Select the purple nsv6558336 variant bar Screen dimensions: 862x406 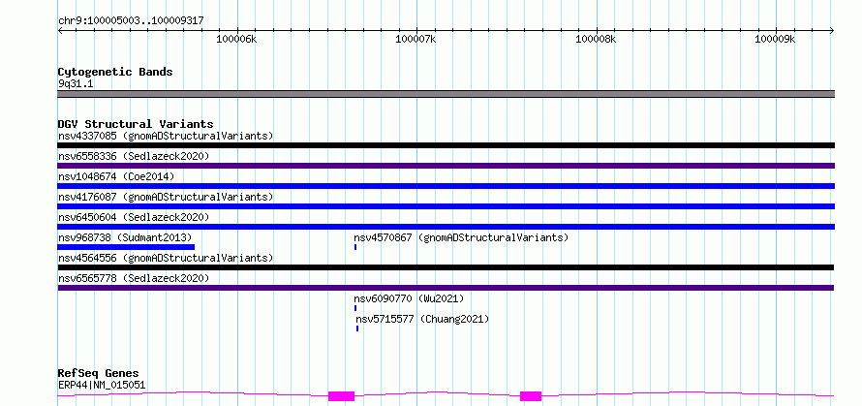coord(446,166)
